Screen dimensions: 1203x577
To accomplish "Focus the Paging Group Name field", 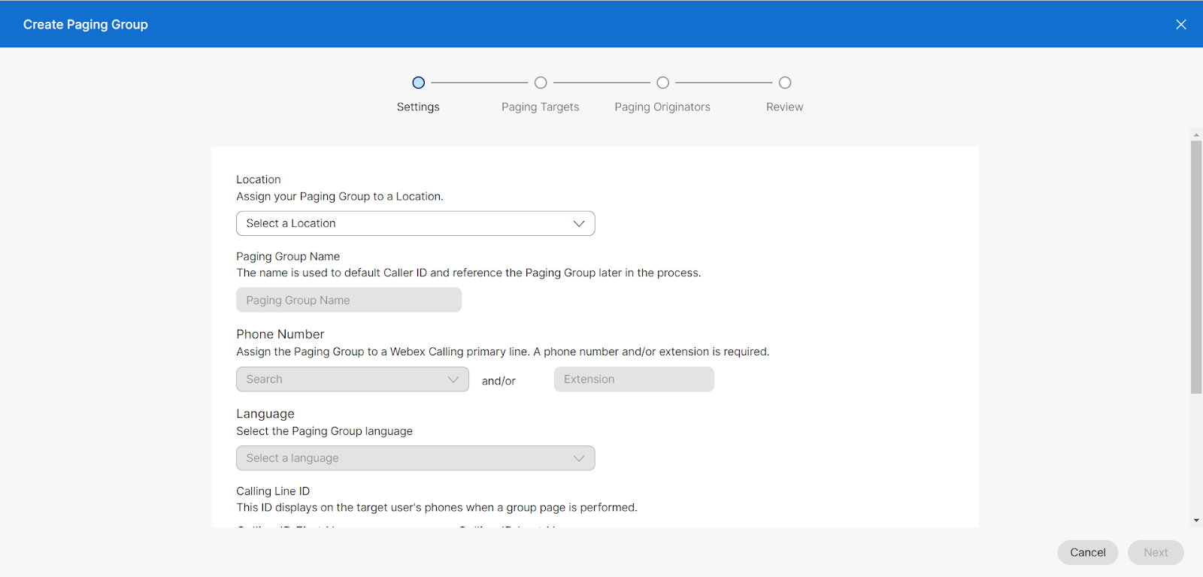I will point(349,300).
